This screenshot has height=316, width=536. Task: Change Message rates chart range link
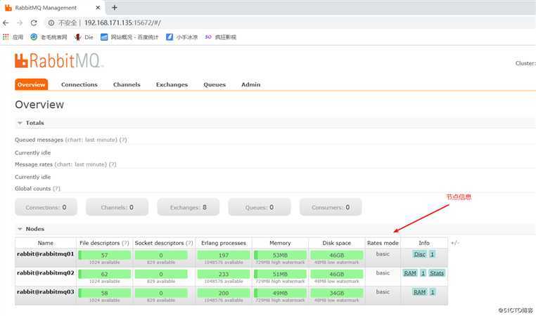click(x=81, y=164)
